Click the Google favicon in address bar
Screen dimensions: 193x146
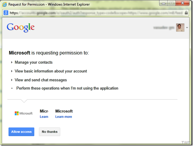pos(6,12)
